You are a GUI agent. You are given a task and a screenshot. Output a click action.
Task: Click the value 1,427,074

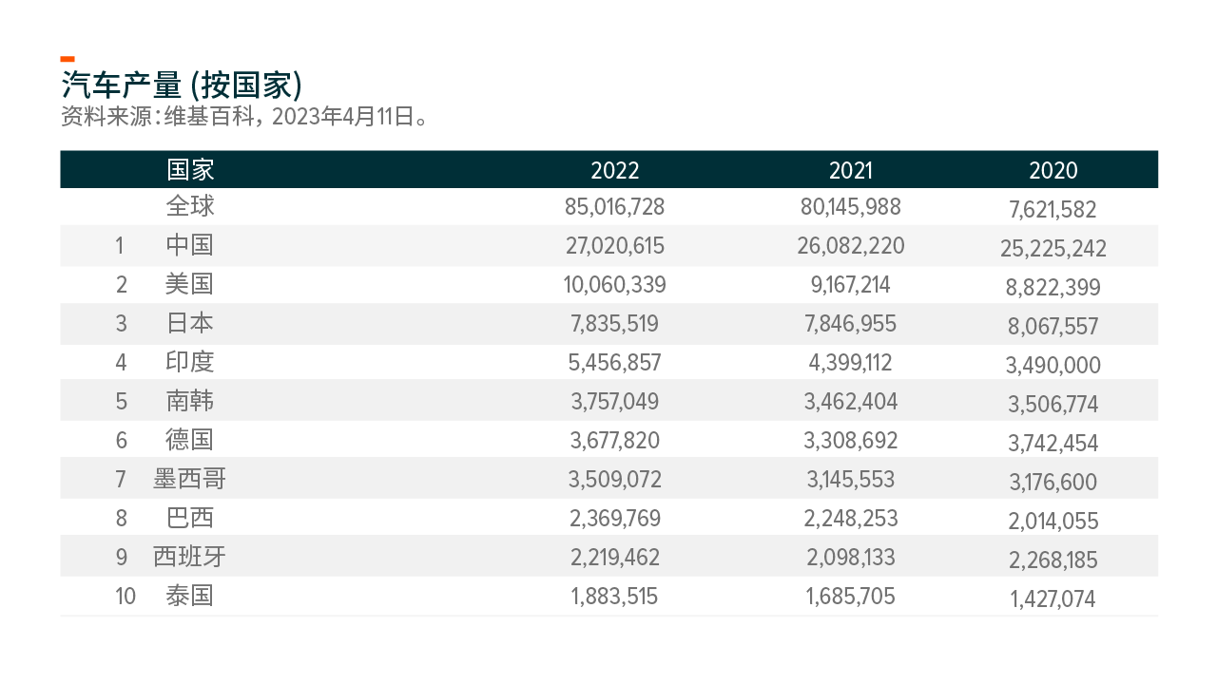pyautogui.click(x=1053, y=599)
